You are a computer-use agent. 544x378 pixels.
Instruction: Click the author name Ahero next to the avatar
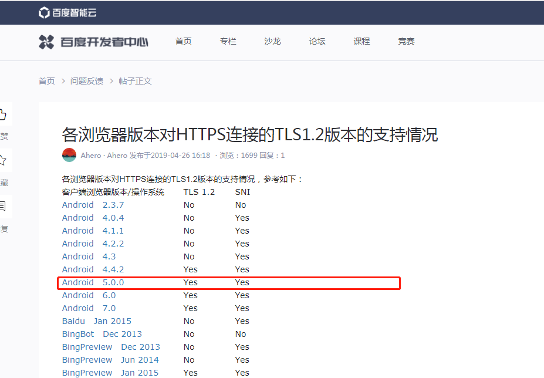pos(90,155)
